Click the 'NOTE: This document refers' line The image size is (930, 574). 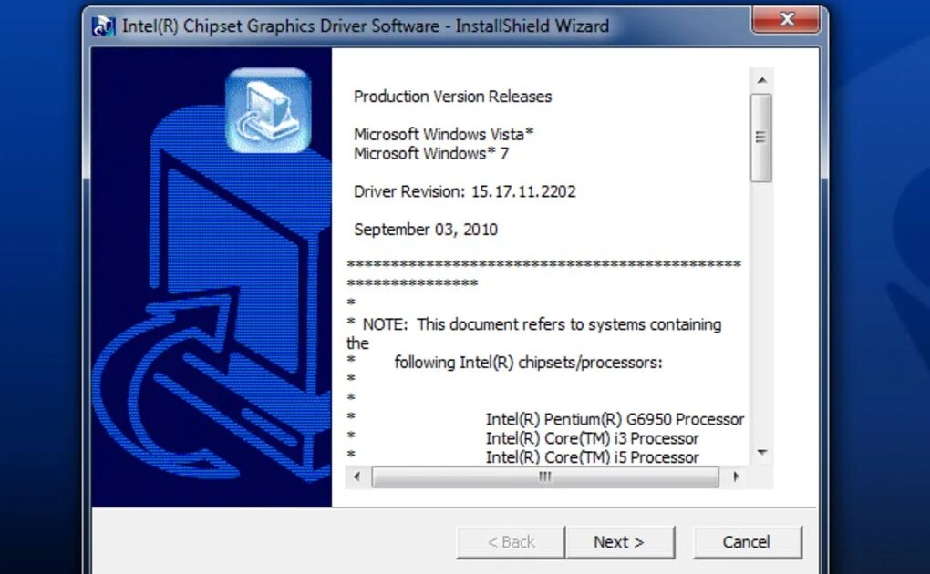pos(533,324)
